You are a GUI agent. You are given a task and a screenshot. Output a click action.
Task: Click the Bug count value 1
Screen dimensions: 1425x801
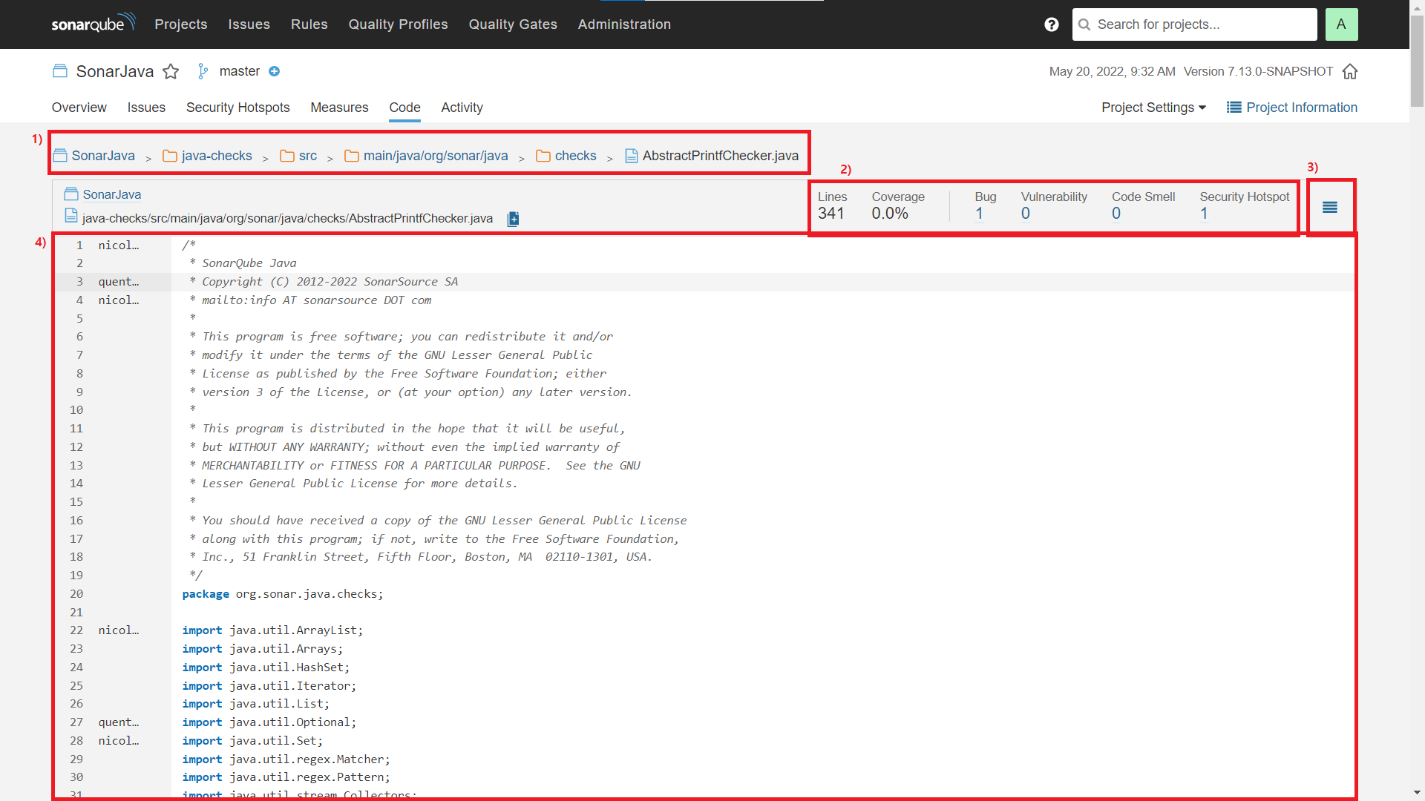[979, 214]
